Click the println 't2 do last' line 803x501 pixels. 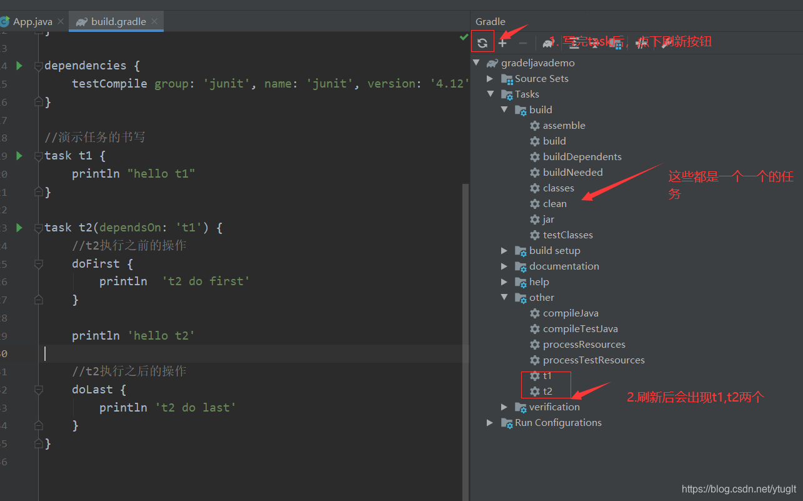(x=167, y=407)
